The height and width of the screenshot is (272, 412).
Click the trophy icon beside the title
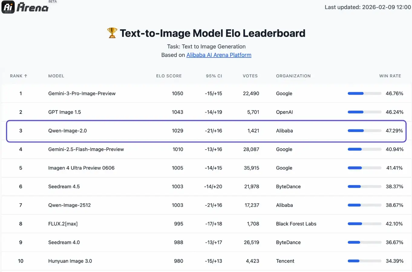pyautogui.click(x=112, y=33)
